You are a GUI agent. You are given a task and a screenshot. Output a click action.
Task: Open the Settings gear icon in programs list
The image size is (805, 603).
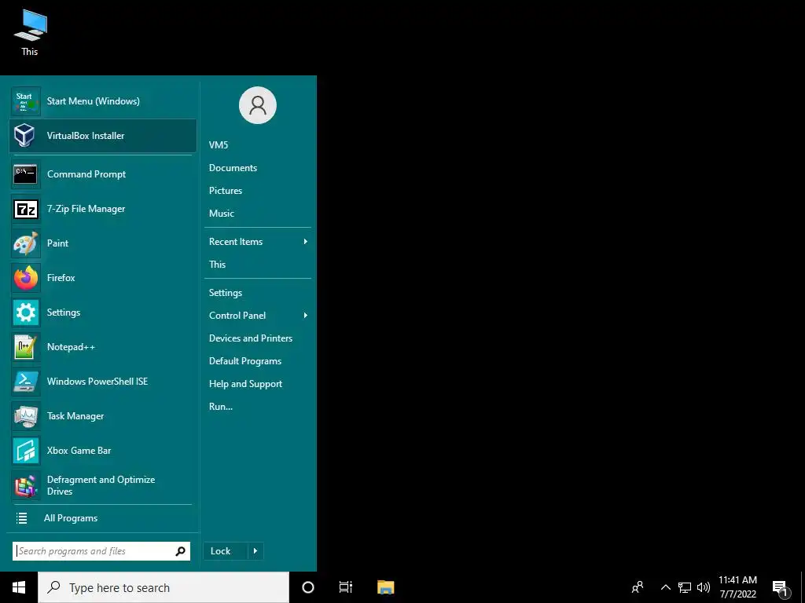coord(26,312)
